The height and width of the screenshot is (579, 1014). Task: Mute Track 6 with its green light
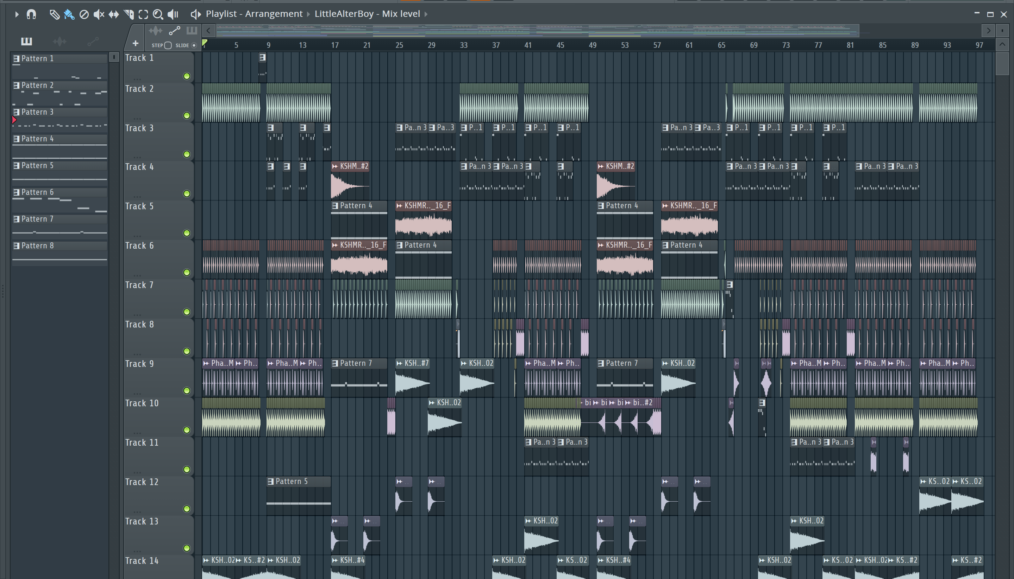(187, 272)
